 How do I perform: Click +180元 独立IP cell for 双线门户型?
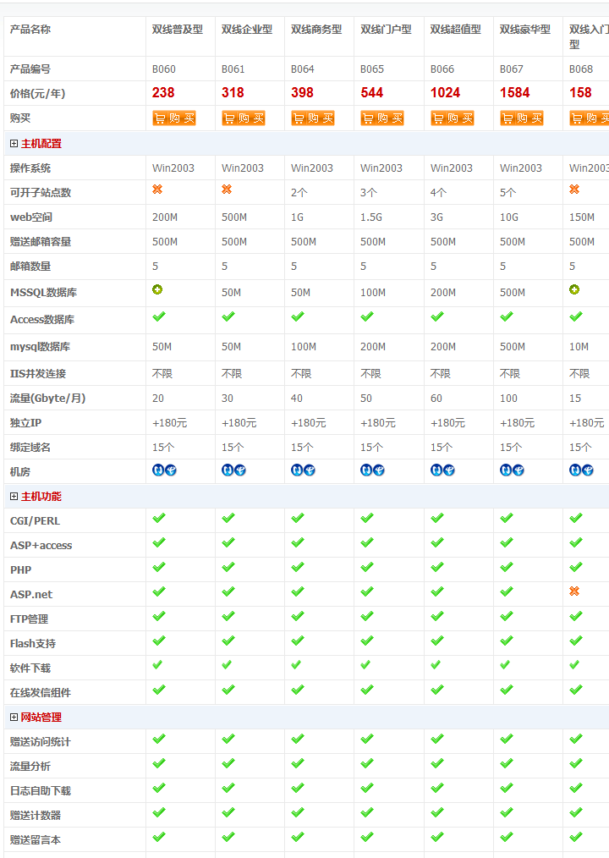(377, 423)
